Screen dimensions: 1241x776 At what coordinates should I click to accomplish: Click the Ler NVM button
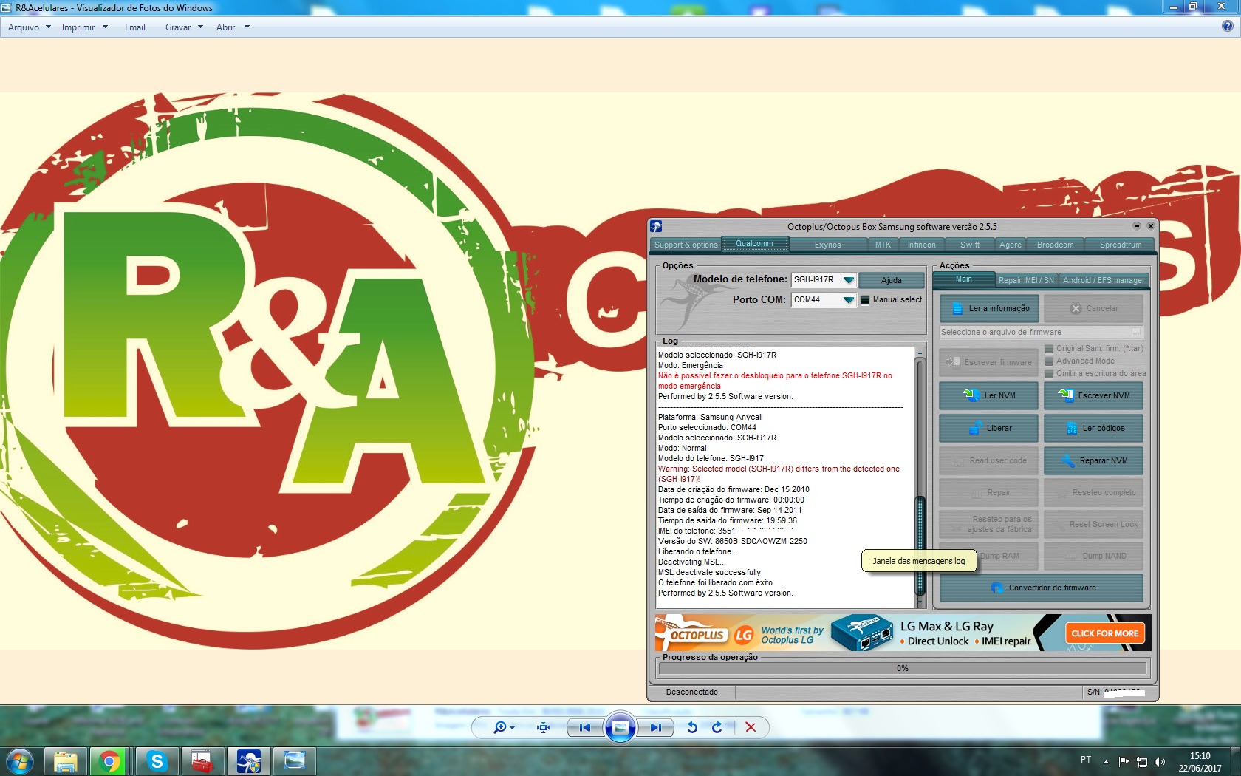(989, 395)
